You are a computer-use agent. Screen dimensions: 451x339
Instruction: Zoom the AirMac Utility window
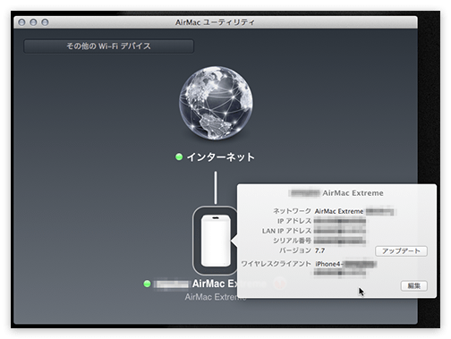click(45, 22)
